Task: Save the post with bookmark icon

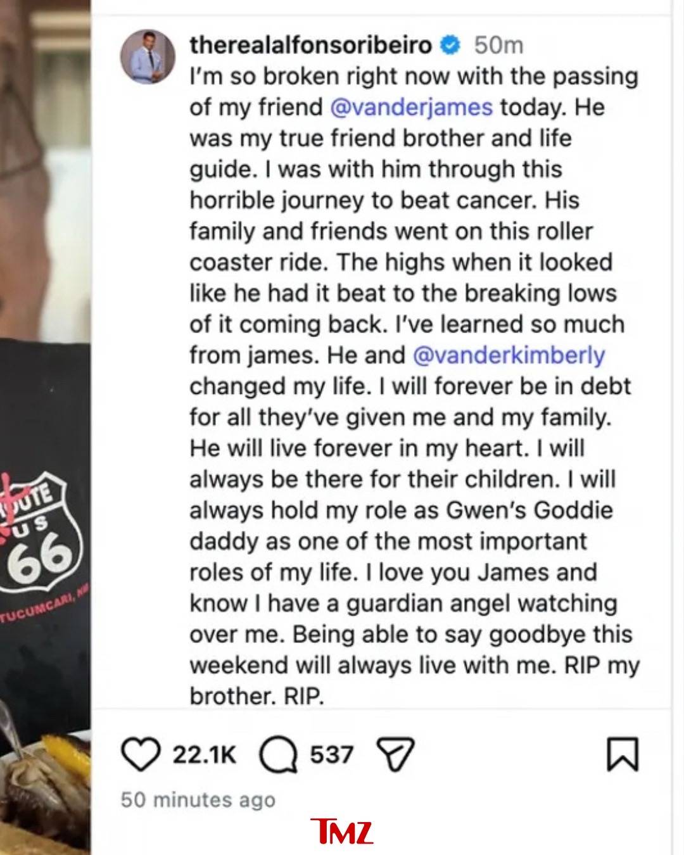Action: click(623, 754)
